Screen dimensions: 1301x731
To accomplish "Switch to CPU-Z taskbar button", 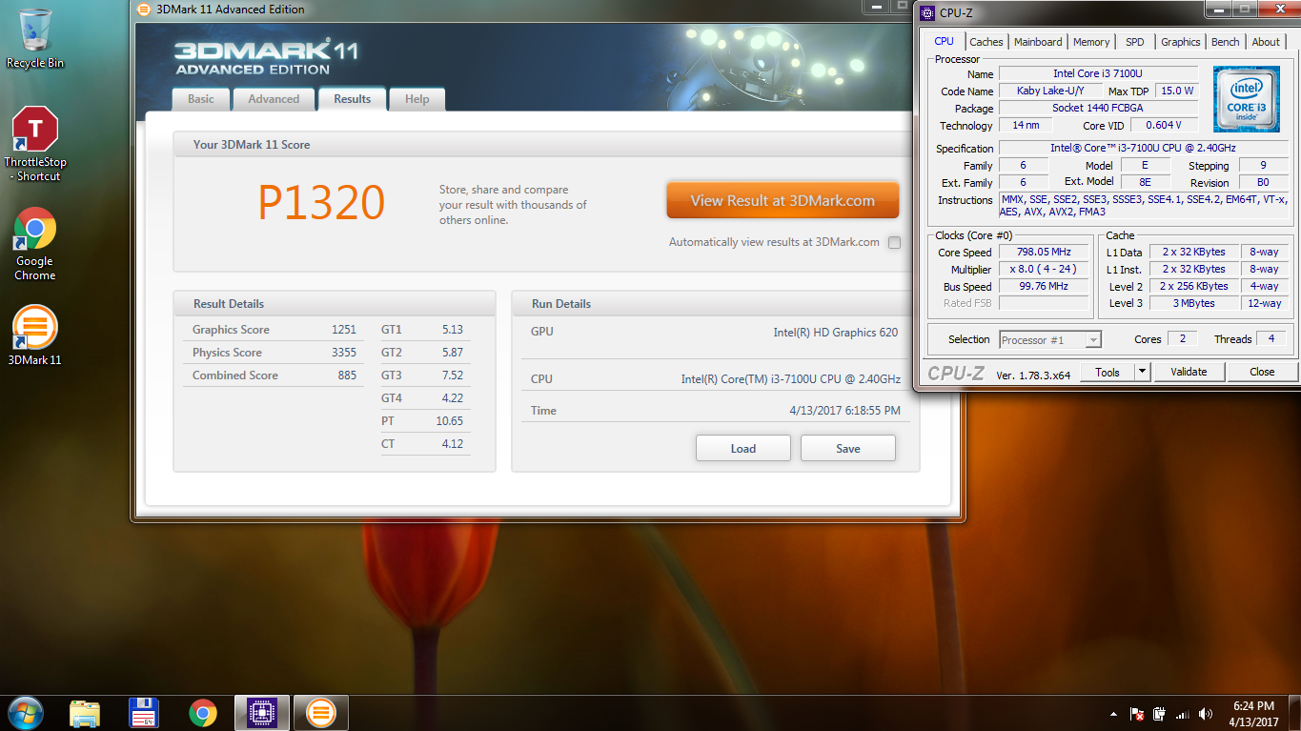I will [261, 713].
